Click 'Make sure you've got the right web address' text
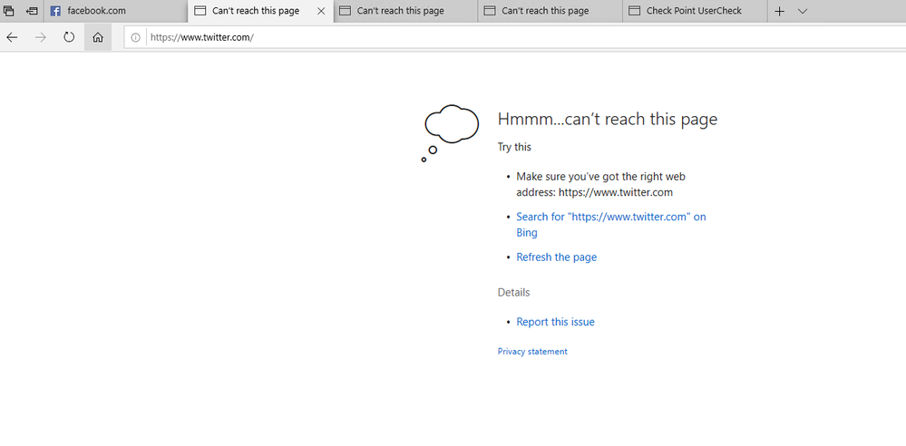Screen dimensions: 906x446 point(601,184)
